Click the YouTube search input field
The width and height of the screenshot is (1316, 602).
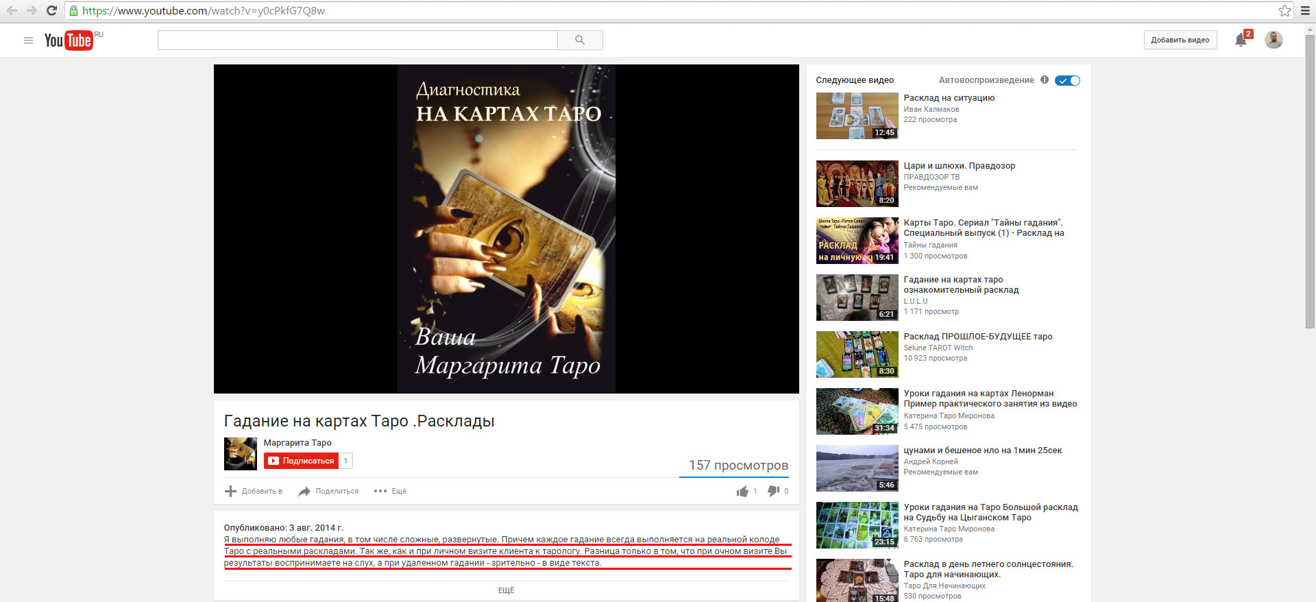click(x=357, y=40)
